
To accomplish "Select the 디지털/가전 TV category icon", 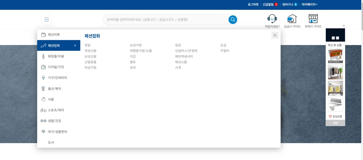I will tap(43, 67).
